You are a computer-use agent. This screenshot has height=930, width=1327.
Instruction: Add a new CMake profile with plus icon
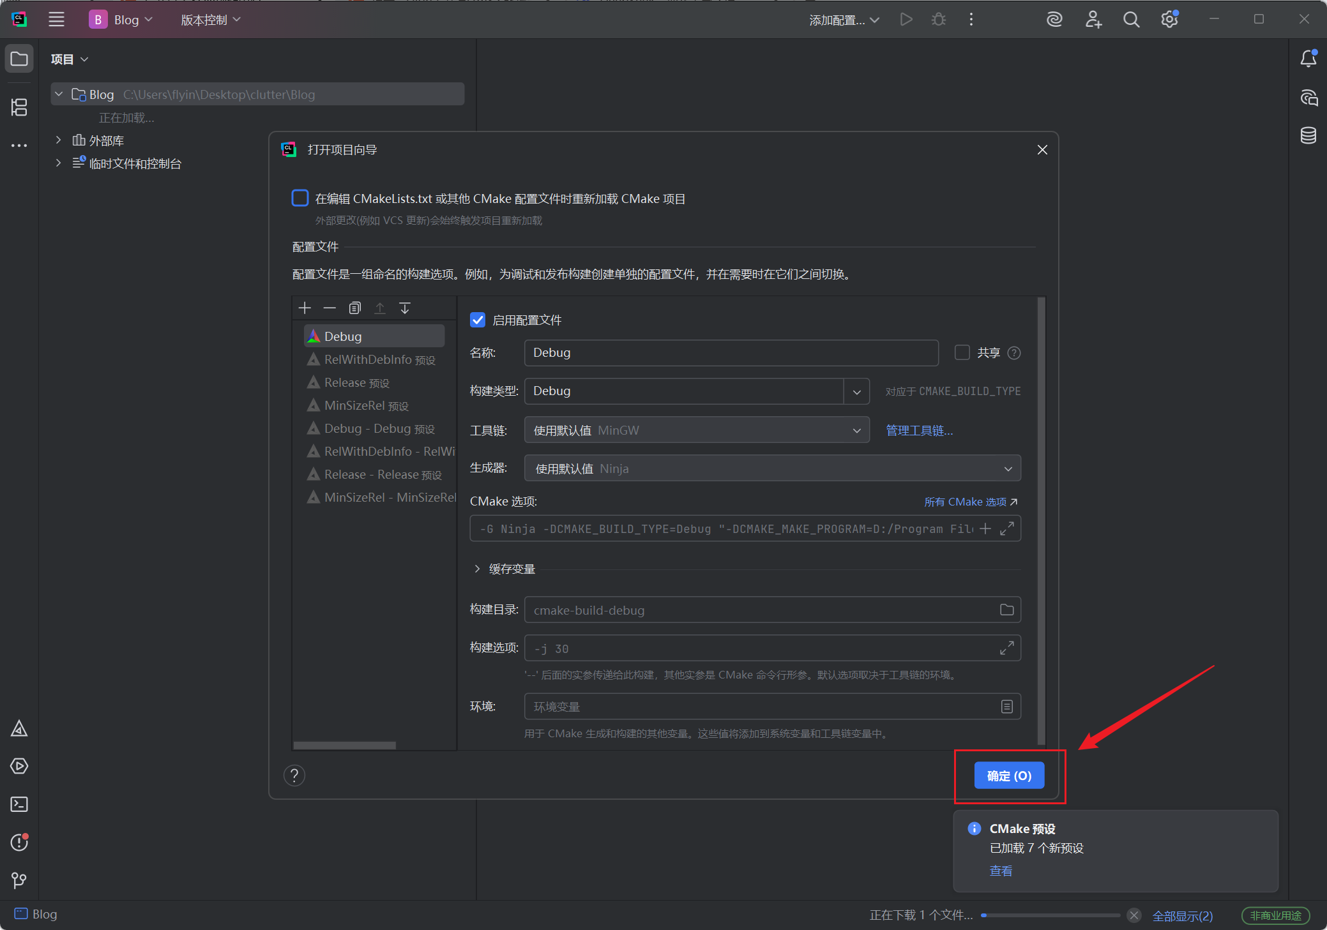(x=305, y=308)
